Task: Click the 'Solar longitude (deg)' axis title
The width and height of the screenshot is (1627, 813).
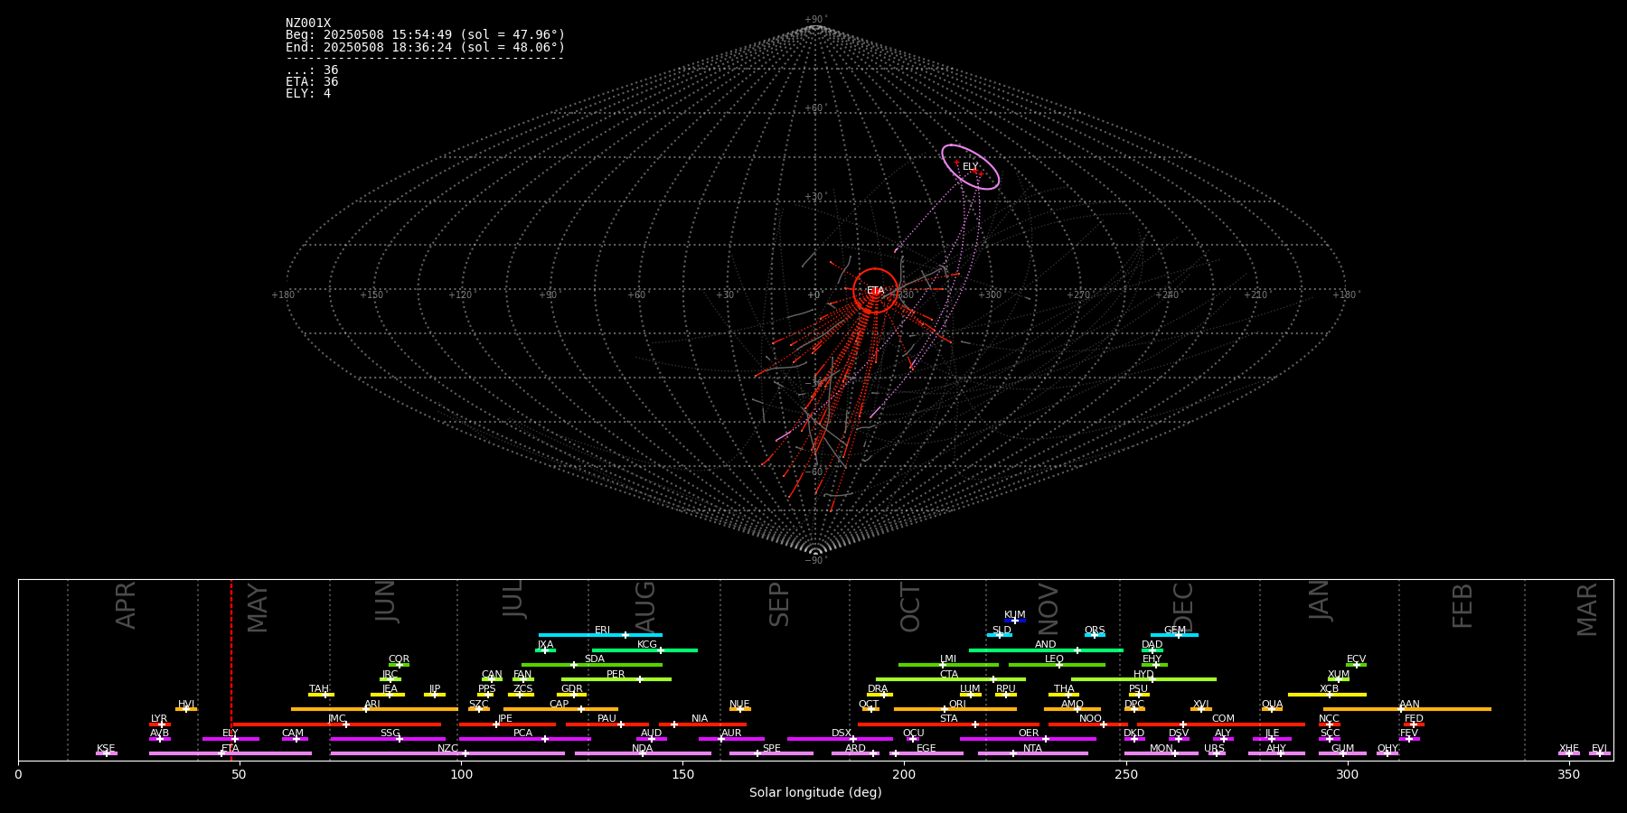Action: [x=815, y=792]
